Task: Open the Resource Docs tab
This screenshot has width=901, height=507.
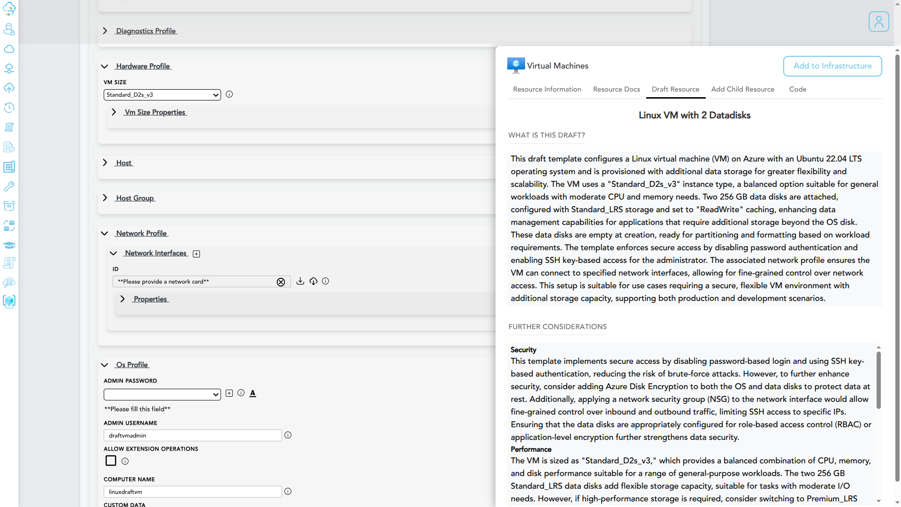Action: coord(616,89)
